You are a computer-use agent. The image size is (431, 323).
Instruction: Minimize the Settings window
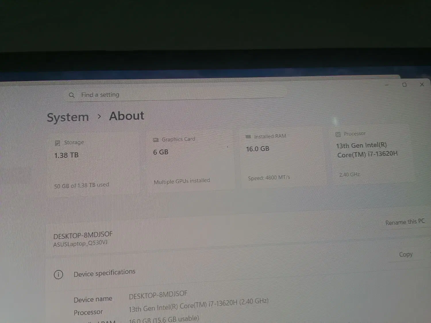pos(387,85)
